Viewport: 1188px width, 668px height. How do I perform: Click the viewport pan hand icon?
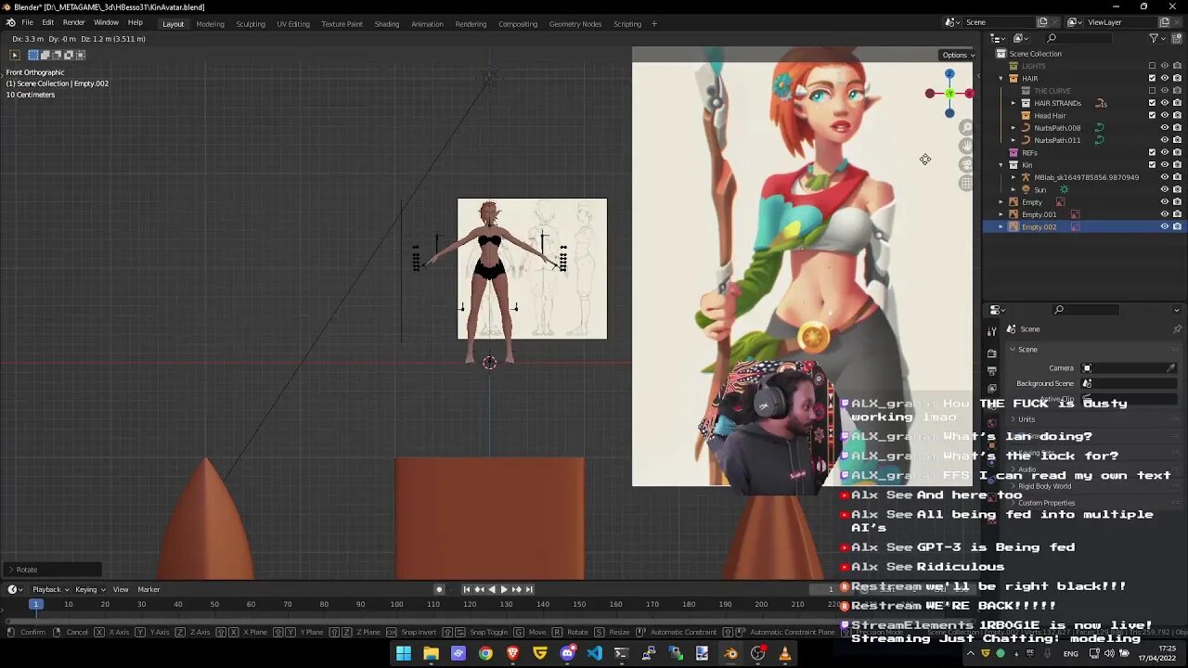pyautogui.click(x=966, y=146)
